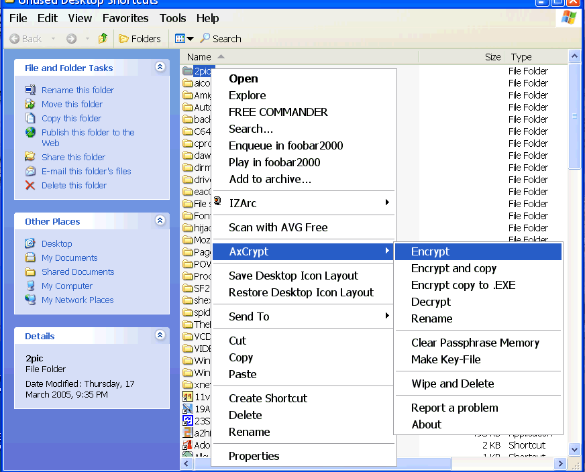Click the Copy this folder icon
The image size is (585, 472).
click(x=30, y=118)
